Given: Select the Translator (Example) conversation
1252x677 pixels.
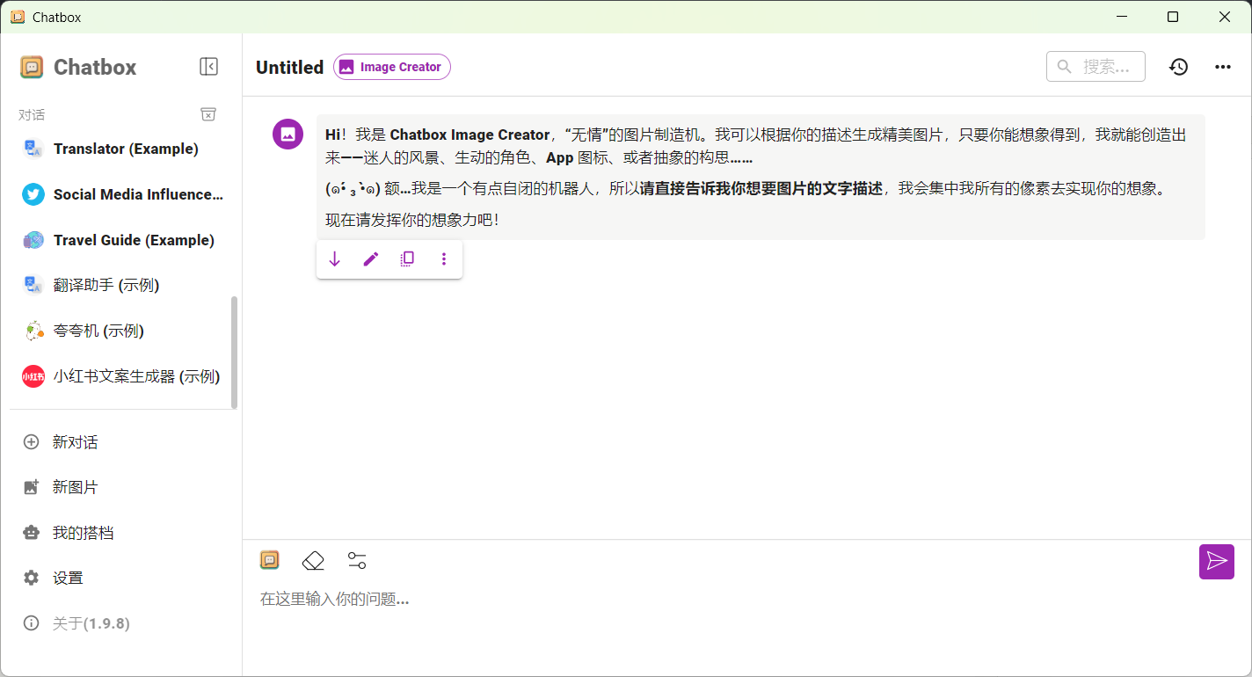Looking at the screenshot, I should click(x=121, y=149).
